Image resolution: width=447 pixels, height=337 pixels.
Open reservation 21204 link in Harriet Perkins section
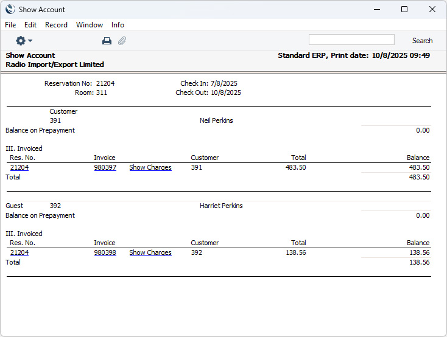click(x=19, y=252)
